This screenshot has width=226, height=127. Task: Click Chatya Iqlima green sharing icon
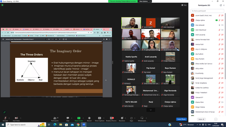(x=216, y=20)
